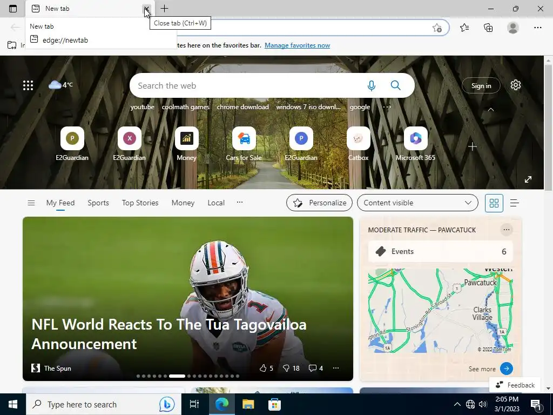Viewport: 553px width, 415px height.
Task: Click See more arrow on traffic card
Action: (506, 369)
